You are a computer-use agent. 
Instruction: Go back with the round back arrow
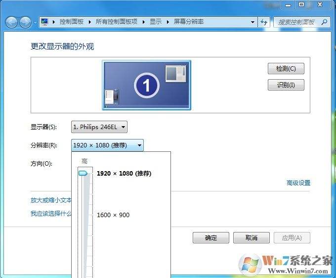11,22
